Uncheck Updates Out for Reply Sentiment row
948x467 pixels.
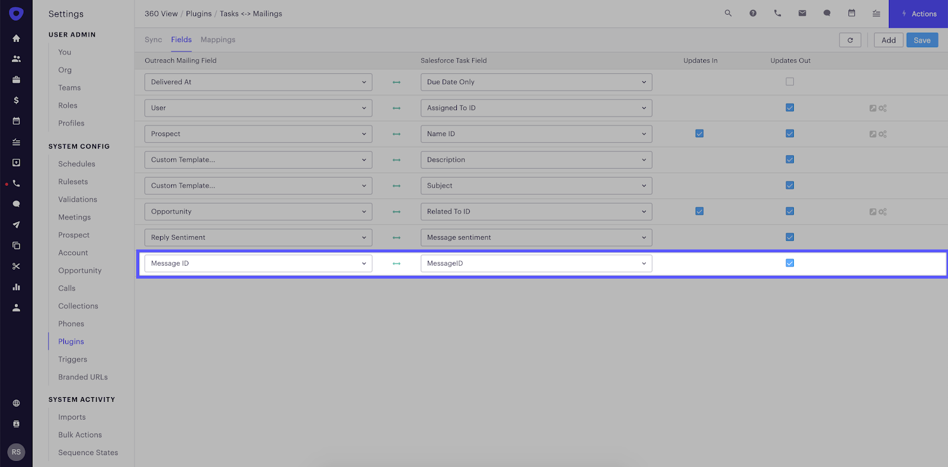click(790, 237)
